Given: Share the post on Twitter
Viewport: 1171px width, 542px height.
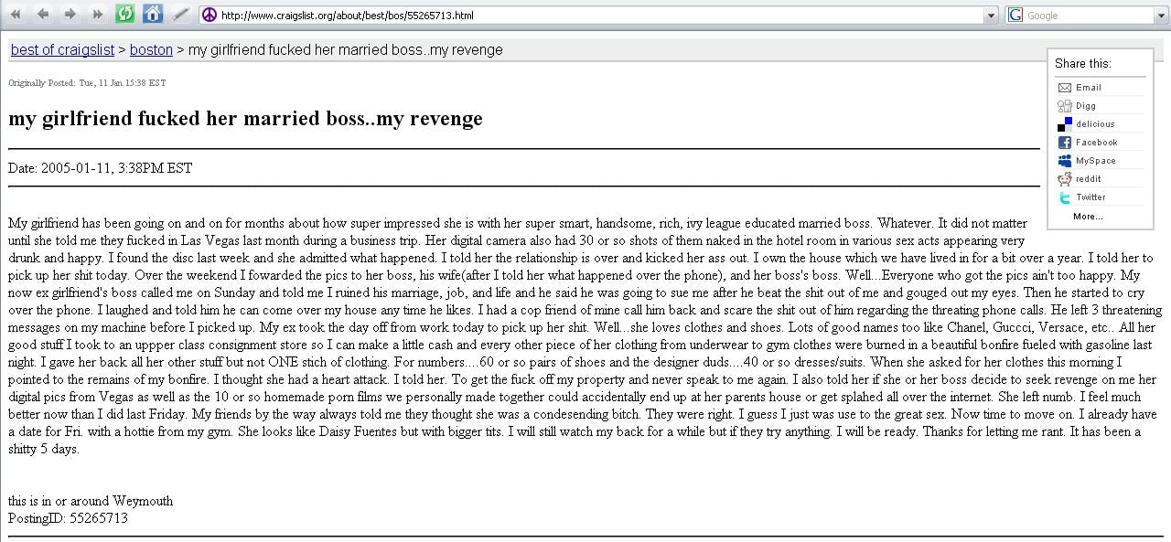Looking at the screenshot, I should 1090,197.
